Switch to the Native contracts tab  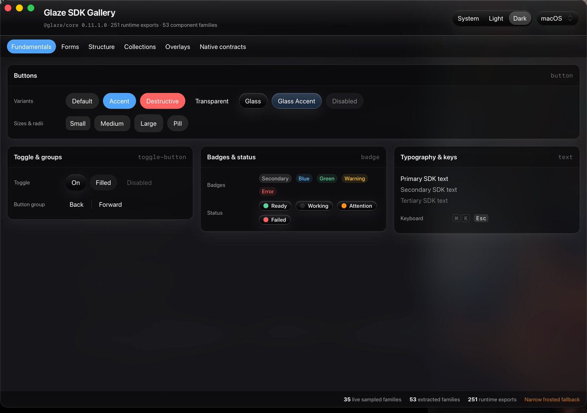[223, 47]
